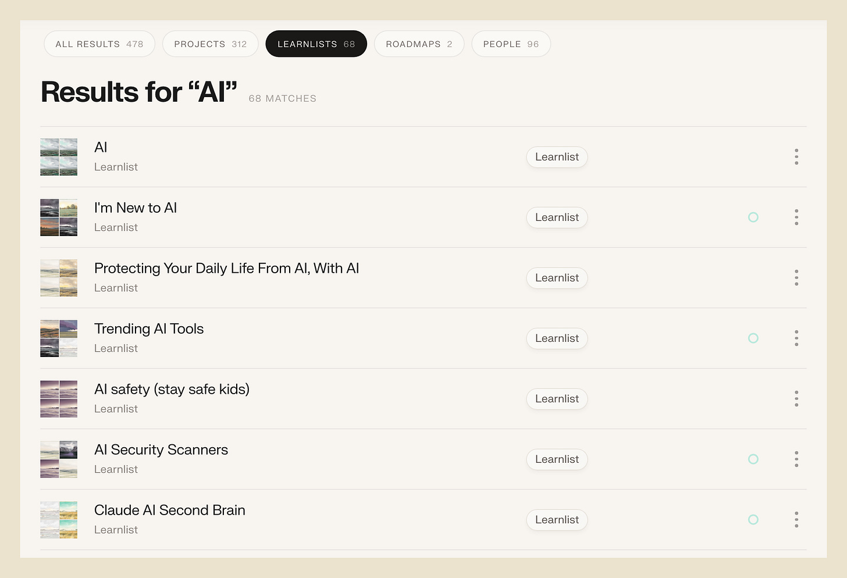Click the Learnlist tag on Protecting Your Daily Life
Image resolution: width=847 pixels, height=578 pixels.
(557, 278)
